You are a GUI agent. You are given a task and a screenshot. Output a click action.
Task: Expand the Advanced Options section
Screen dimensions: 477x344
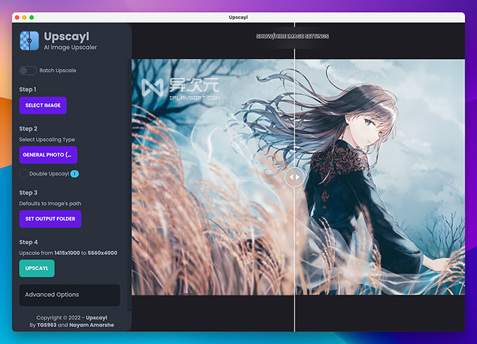(69, 295)
